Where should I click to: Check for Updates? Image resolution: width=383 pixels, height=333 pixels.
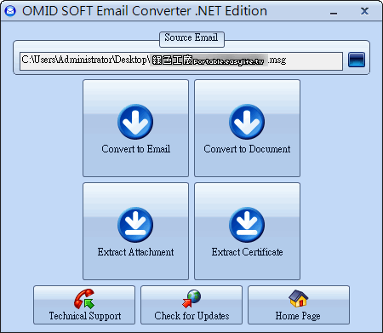coord(191,305)
